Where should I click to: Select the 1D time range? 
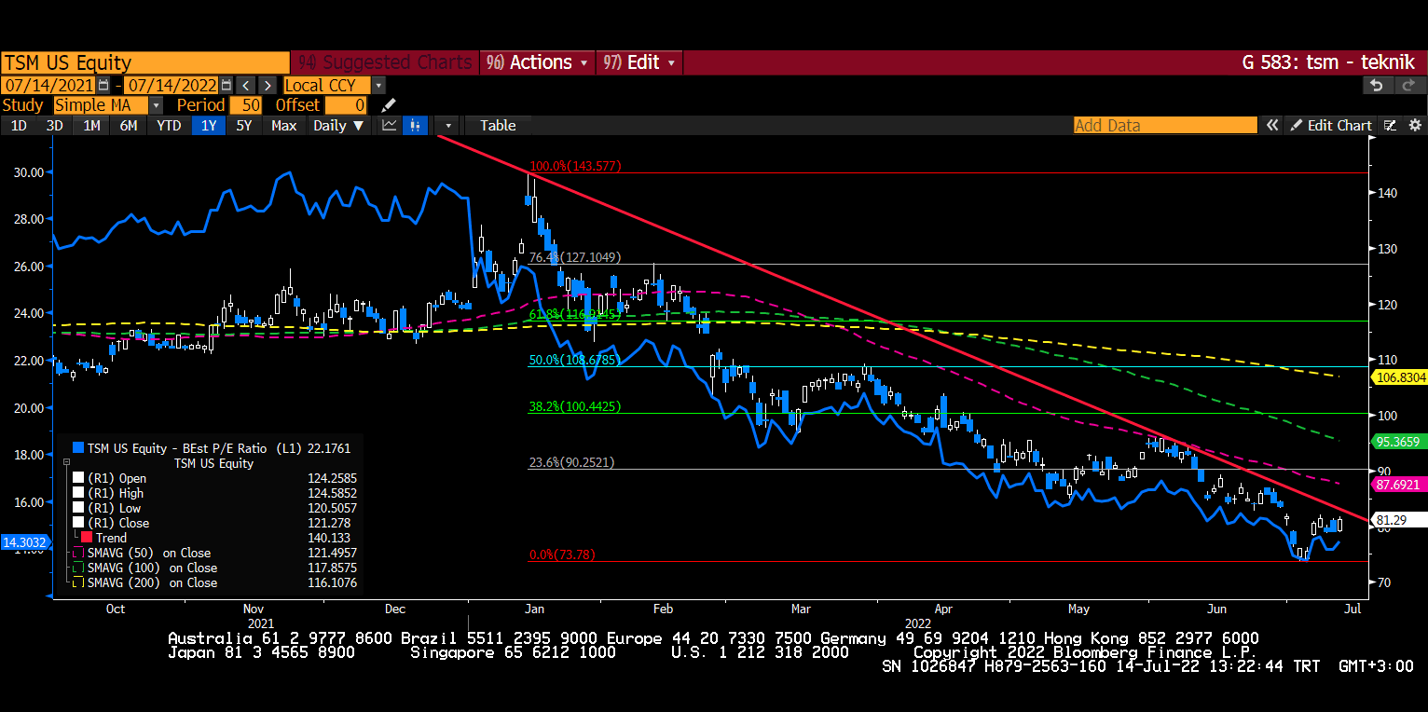click(19, 125)
